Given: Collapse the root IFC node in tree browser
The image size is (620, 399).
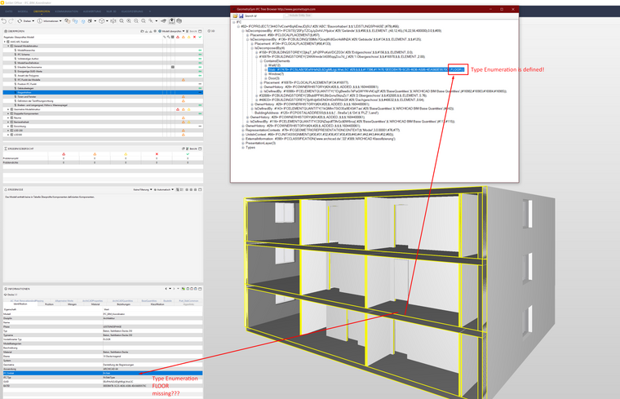Looking at the screenshot, I should (x=233, y=22).
